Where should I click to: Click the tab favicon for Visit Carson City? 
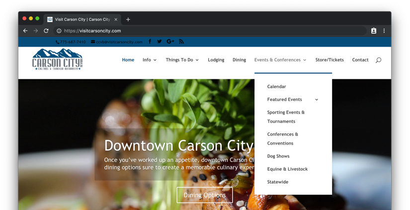coord(50,19)
